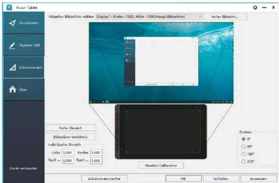The height and width of the screenshot is (183, 279).
Task: Click the Voller Bereich button
Action: (x=70, y=128)
